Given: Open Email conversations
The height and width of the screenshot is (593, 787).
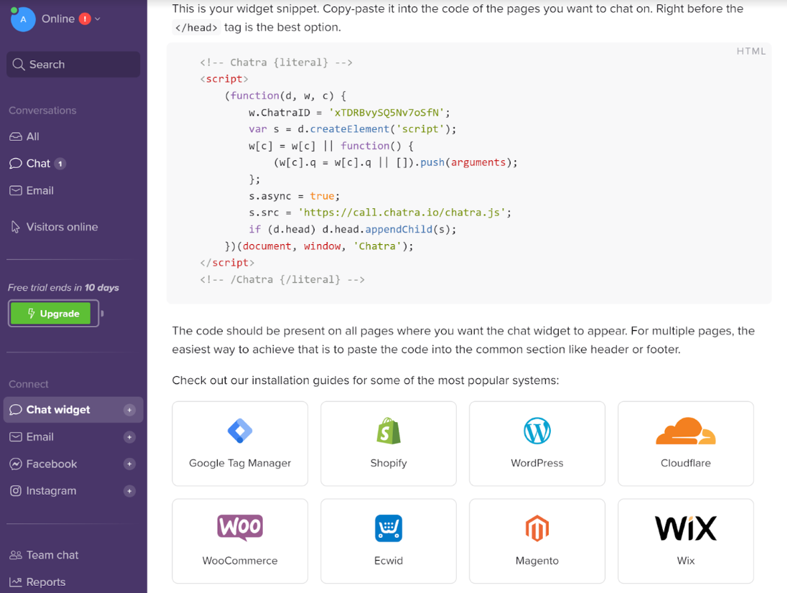Looking at the screenshot, I should click(39, 191).
